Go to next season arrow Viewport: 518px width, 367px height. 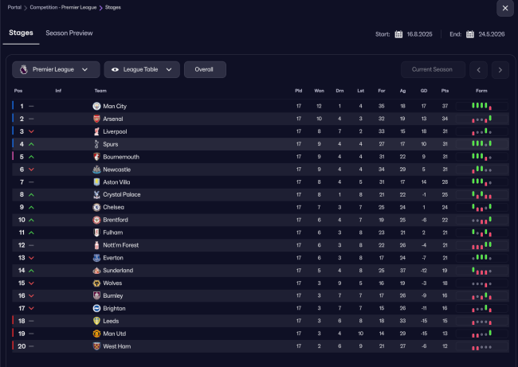[x=500, y=70]
